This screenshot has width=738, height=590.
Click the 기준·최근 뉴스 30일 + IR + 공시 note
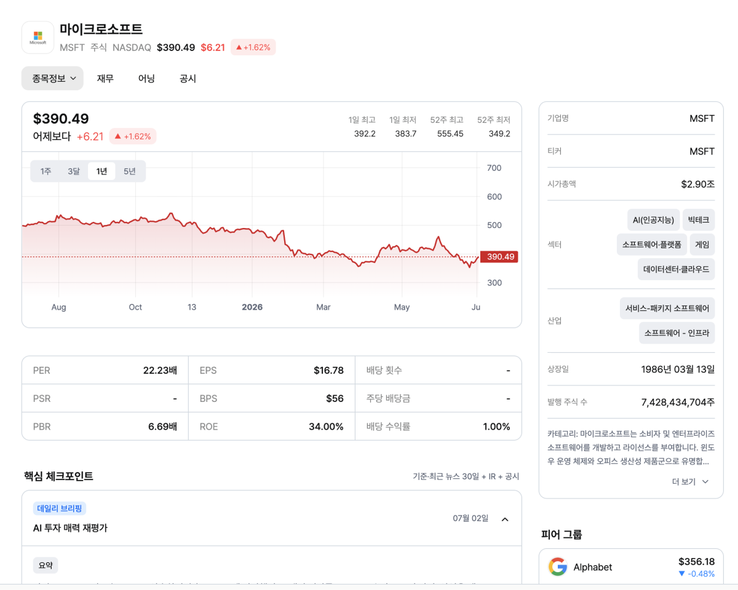[x=466, y=477]
